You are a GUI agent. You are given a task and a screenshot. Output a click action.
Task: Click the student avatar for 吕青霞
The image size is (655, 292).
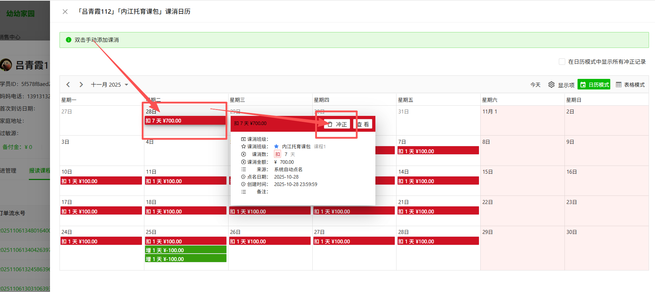click(6, 65)
